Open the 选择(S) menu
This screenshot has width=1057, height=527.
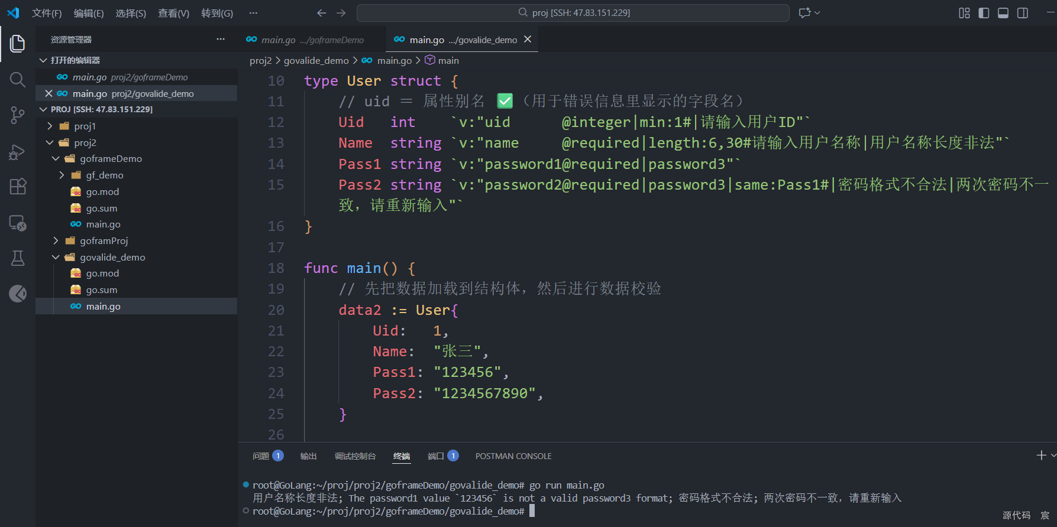pos(131,13)
